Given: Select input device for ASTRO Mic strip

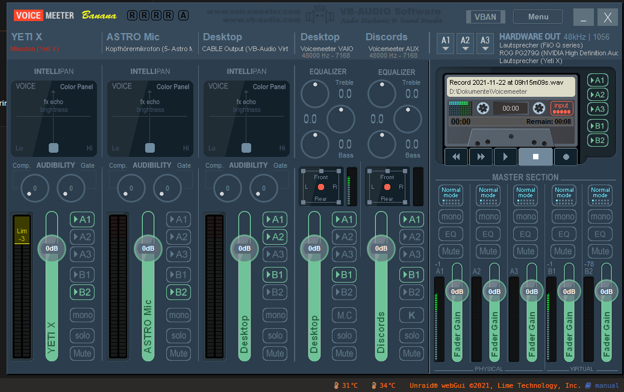Looking at the screenshot, I should pyautogui.click(x=149, y=49).
